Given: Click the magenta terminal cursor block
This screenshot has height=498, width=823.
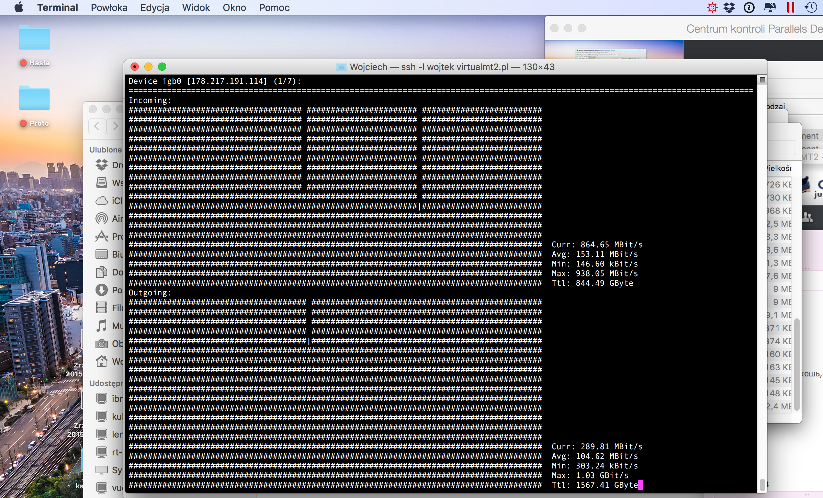Looking at the screenshot, I should [640, 485].
